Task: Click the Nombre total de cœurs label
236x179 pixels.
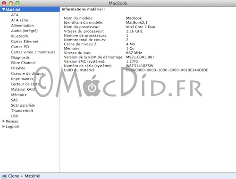Action: coord(85,40)
